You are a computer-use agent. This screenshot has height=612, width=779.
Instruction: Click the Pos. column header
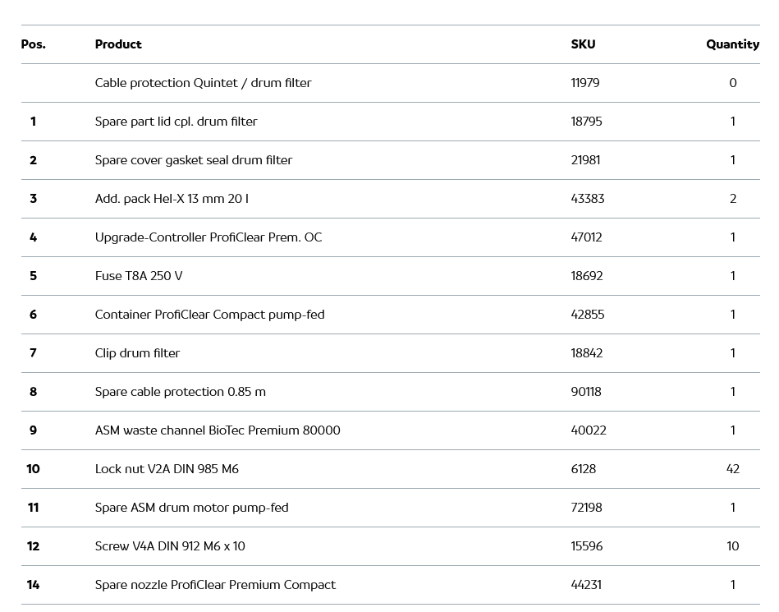coord(34,44)
